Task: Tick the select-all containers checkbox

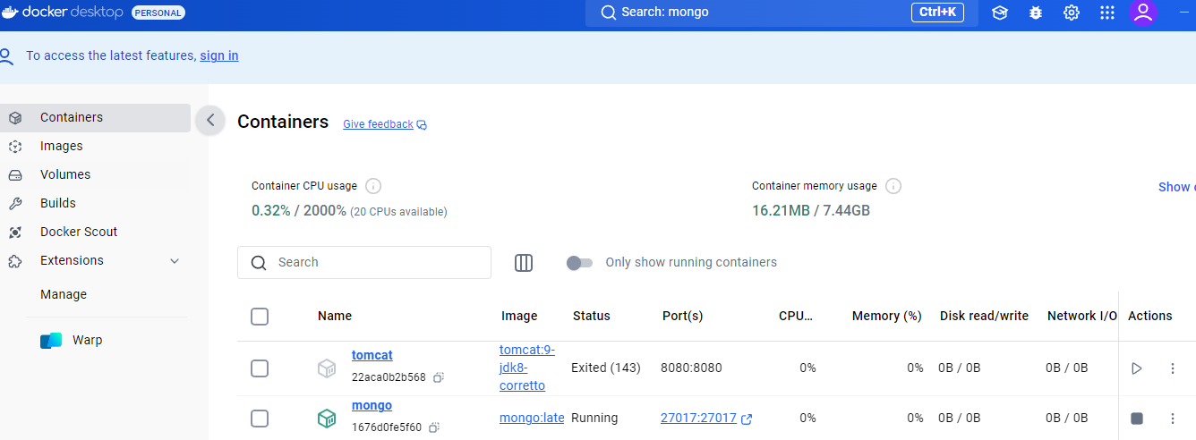Action: tap(260, 317)
